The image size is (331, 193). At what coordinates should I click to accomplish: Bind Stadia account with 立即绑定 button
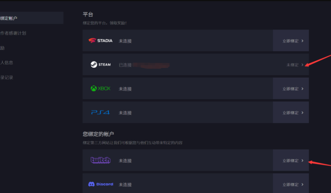[291, 40]
